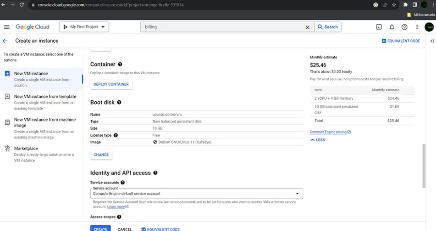Show help tooltip next to Boot disk

click(119, 102)
